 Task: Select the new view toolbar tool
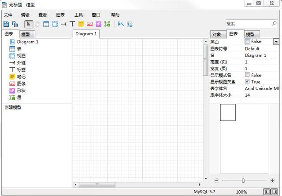tap(55, 24)
